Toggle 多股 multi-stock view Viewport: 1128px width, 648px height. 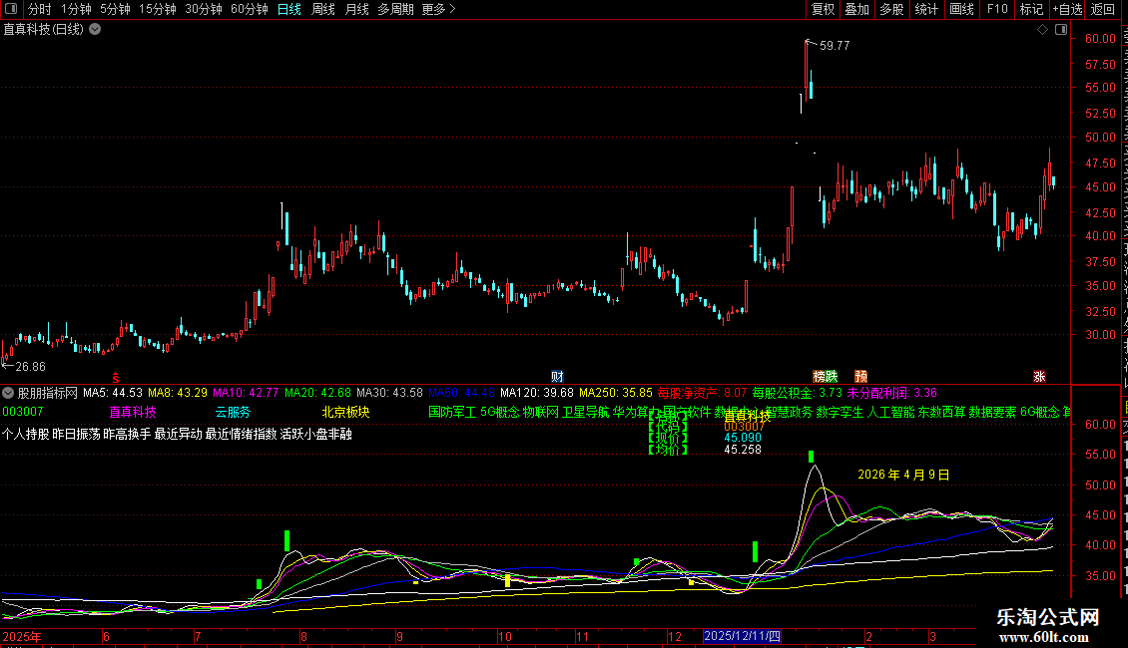[x=891, y=9]
